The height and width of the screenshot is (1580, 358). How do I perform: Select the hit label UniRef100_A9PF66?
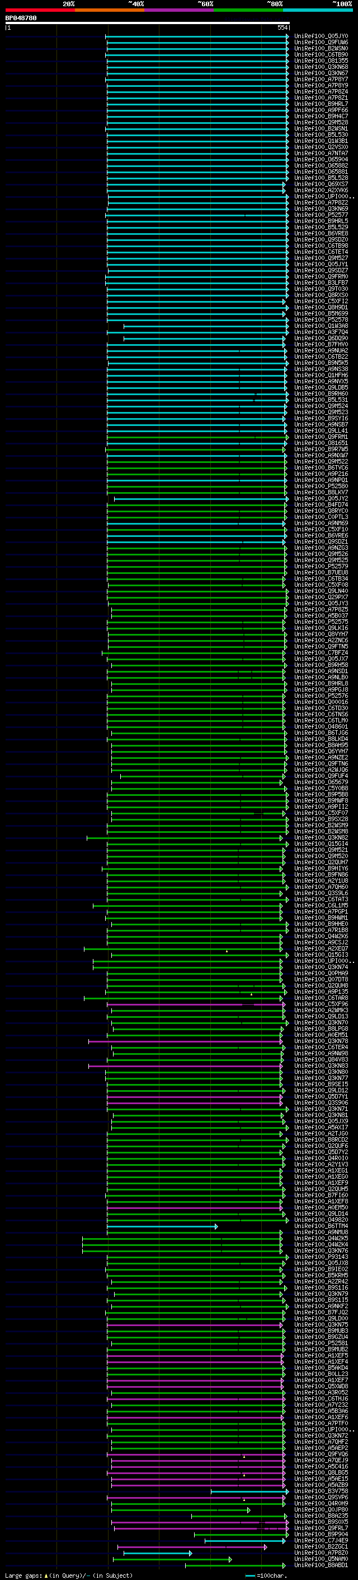(321, 110)
